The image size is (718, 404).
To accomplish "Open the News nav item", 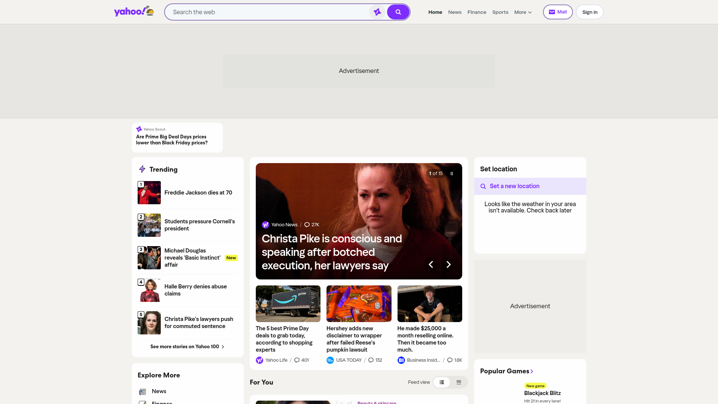I will tap(455, 12).
